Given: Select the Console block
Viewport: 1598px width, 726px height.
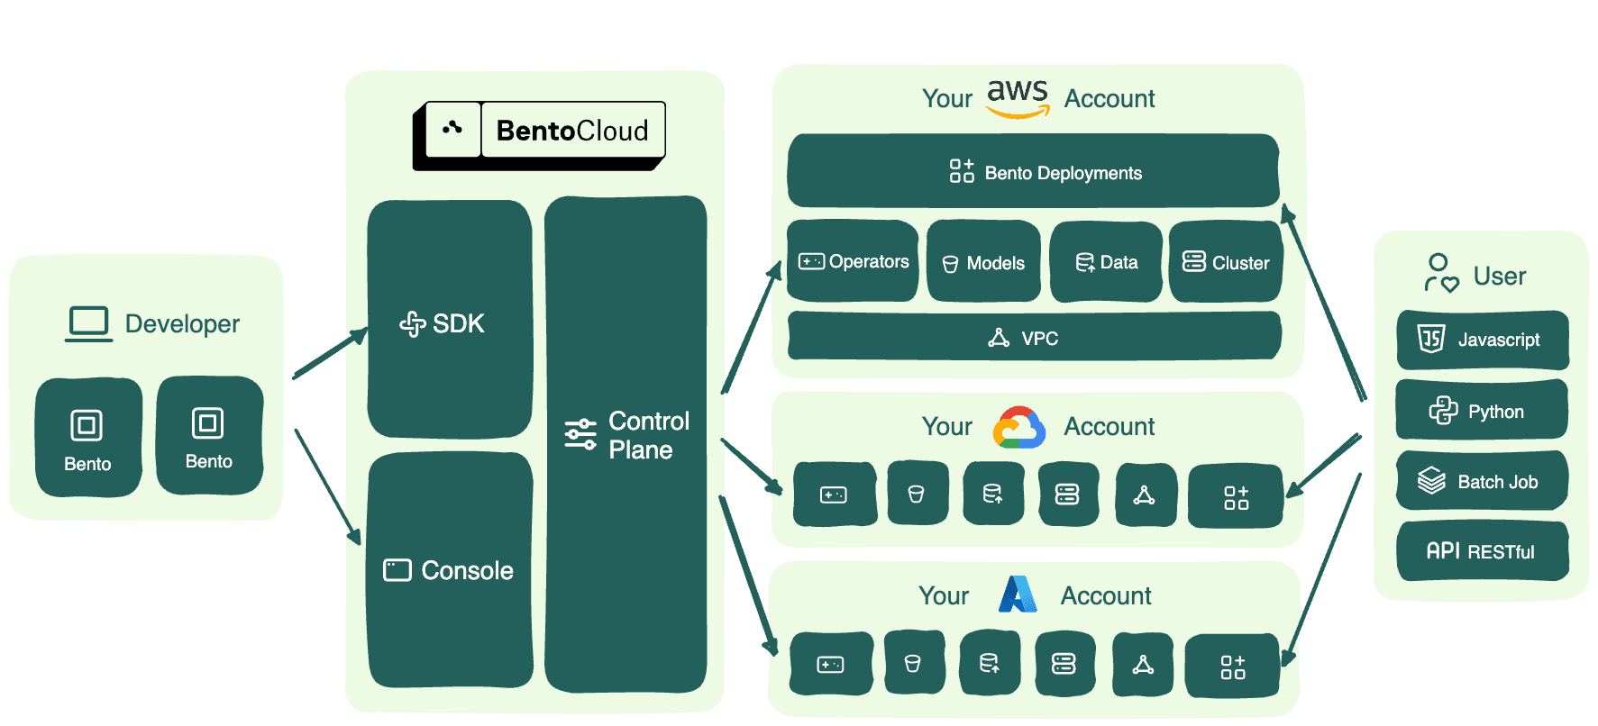Looking at the screenshot, I should [450, 570].
